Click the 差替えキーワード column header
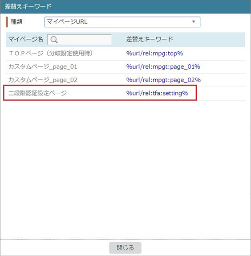The height and width of the screenshot is (256, 251). [150, 39]
